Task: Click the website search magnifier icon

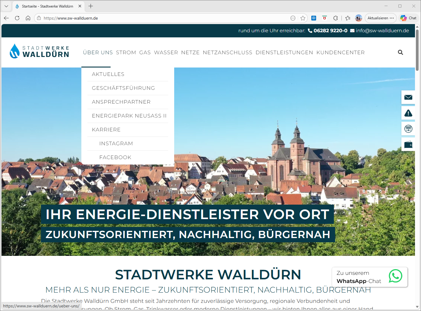Action: [400, 52]
